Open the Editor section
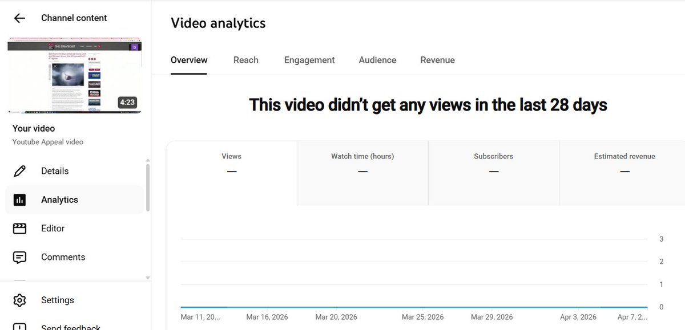The height and width of the screenshot is (330, 685). click(74, 229)
